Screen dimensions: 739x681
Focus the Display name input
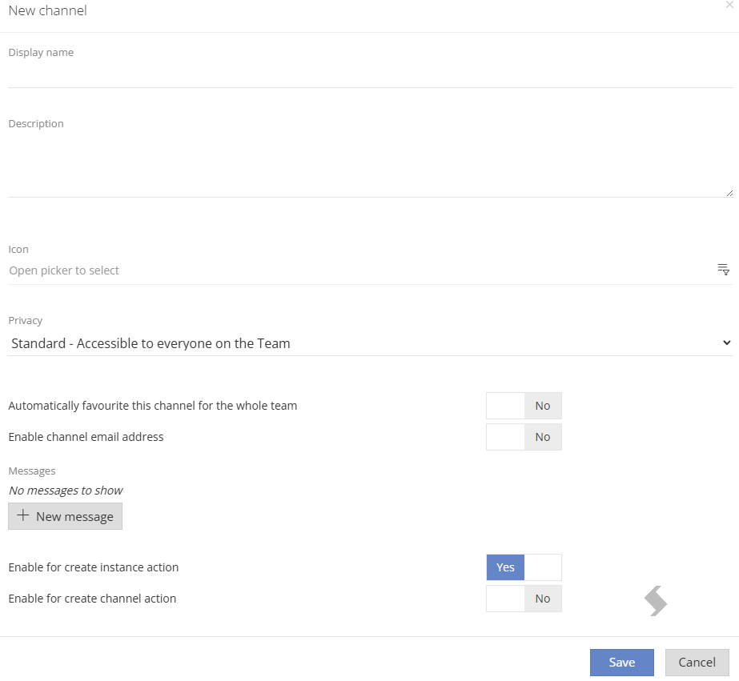coord(371,75)
